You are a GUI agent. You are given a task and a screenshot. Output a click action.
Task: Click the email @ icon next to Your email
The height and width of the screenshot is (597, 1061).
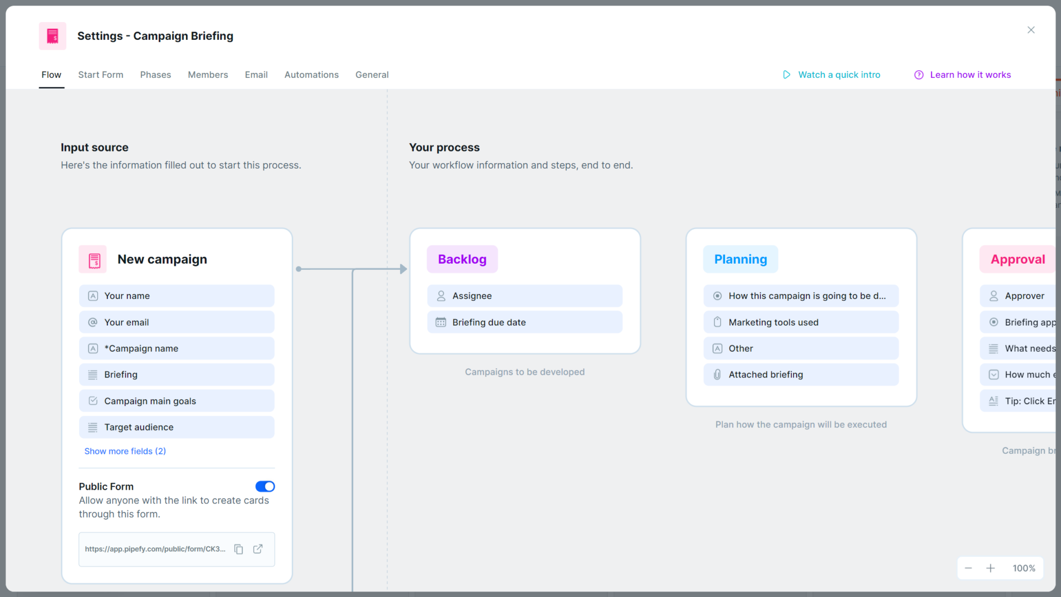click(92, 322)
